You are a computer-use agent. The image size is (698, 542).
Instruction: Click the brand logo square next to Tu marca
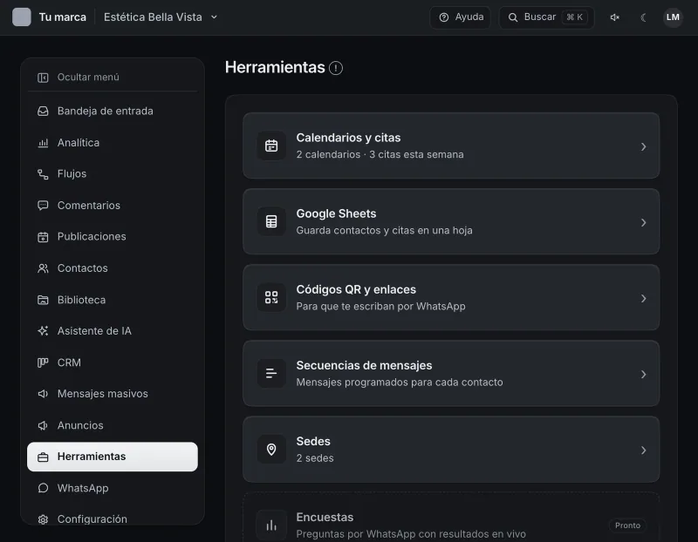point(21,17)
